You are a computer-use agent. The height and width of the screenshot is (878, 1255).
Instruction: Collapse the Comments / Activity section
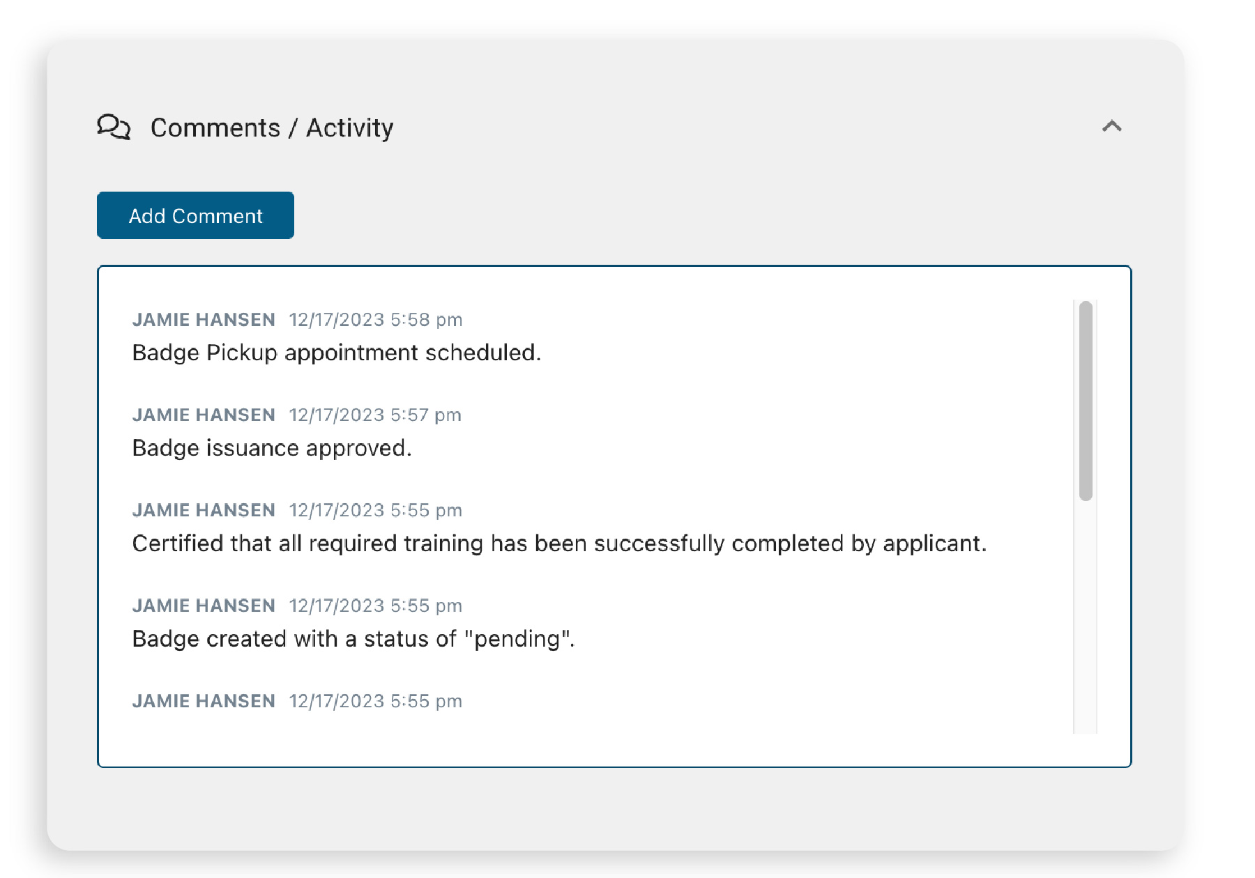(1111, 126)
